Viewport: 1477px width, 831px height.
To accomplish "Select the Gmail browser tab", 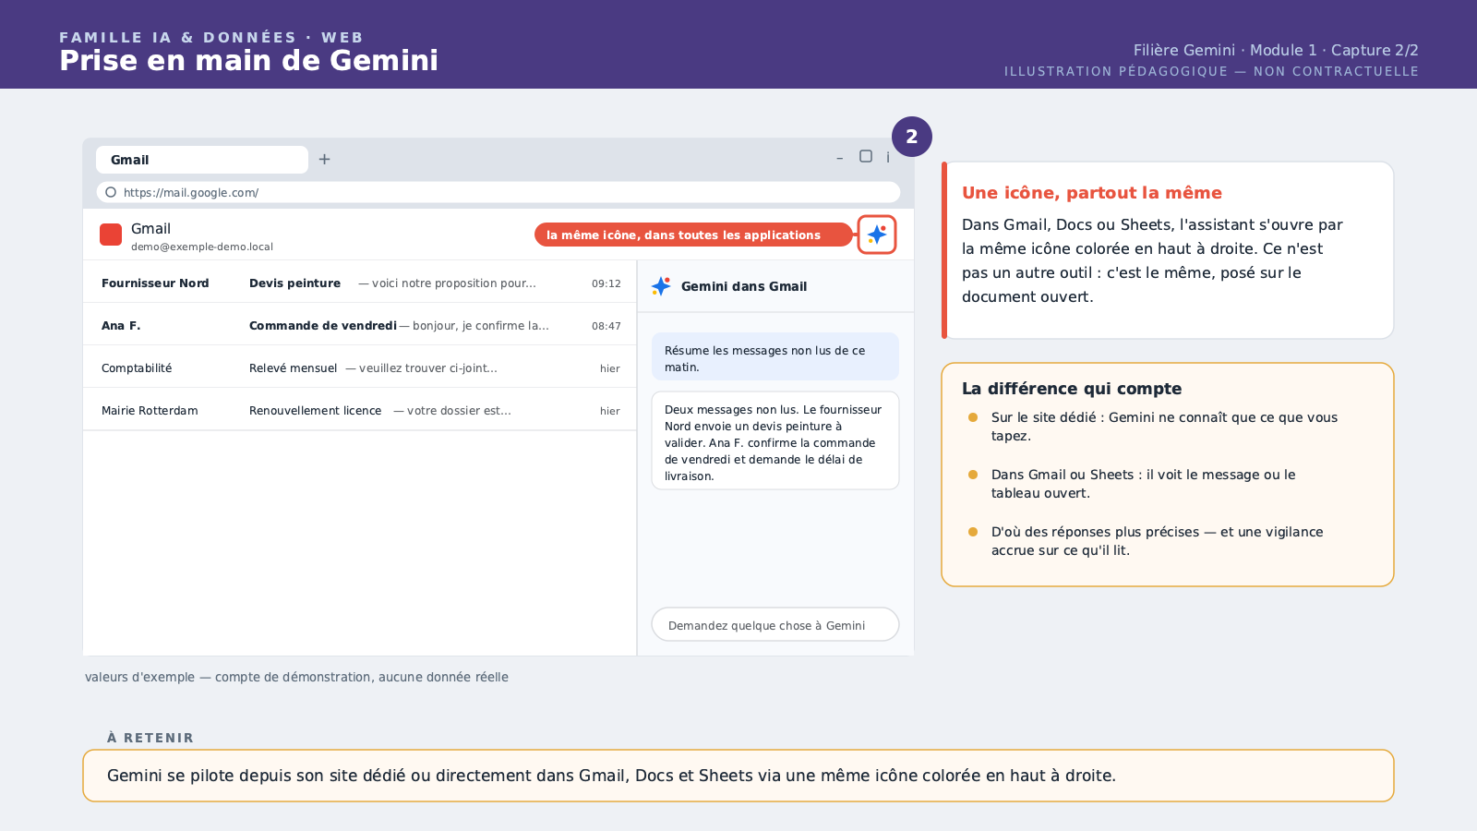I will [202, 160].
